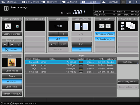Switch to the LISTA TAREAS tab
Viewport: 140px width, 105px height.
30,2
